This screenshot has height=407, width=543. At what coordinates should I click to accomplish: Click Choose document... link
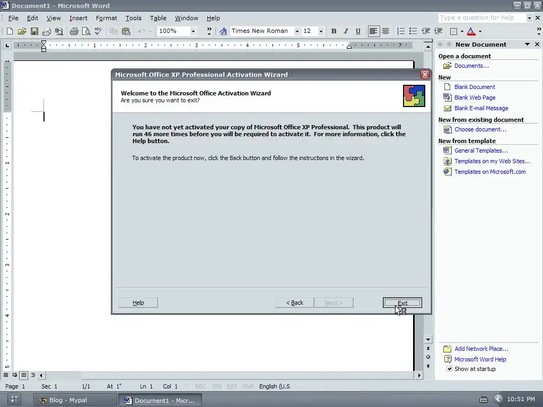tap(480, 129)
